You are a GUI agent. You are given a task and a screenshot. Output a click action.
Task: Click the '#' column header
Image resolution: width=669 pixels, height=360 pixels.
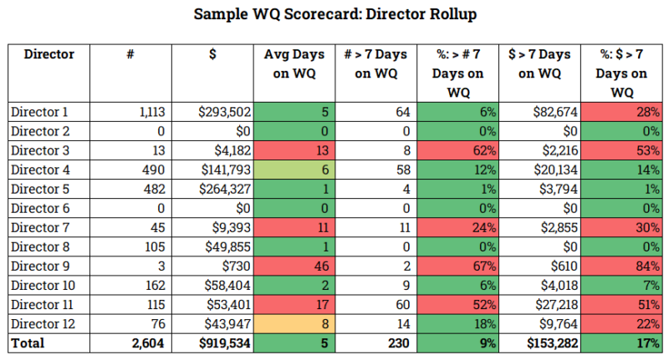point(130,55)
